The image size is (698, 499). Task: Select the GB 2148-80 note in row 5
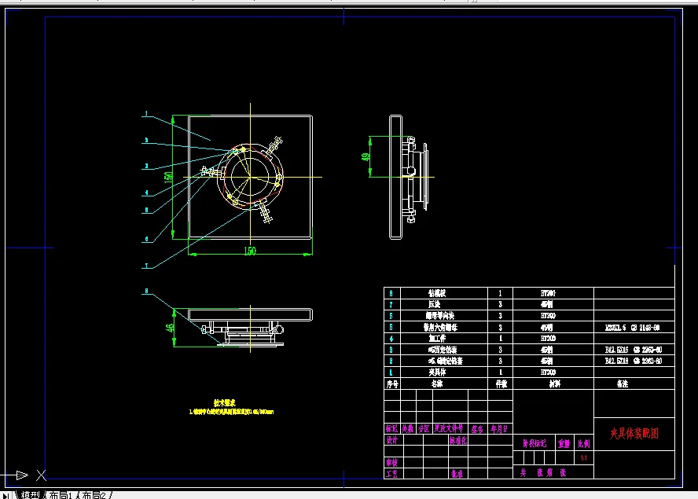632,328
